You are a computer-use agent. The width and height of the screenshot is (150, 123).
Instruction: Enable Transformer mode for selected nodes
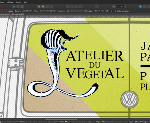[68, 11]
